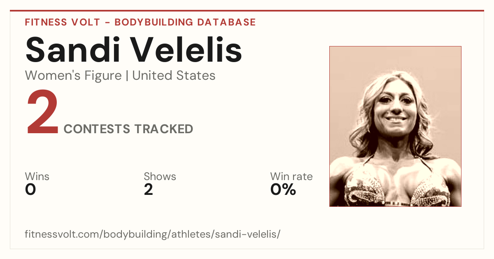The image size is (494, 259).
Task: Click the Women's Figure division text
Action: (73, 76)
